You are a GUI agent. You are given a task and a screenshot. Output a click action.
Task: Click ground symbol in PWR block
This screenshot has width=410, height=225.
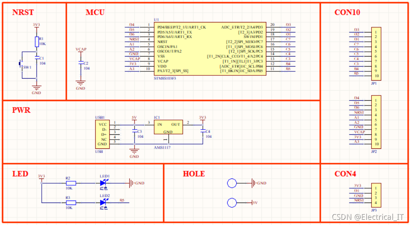click(134, 151)
